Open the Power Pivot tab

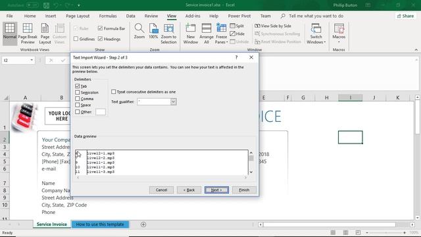click(239, 16)
